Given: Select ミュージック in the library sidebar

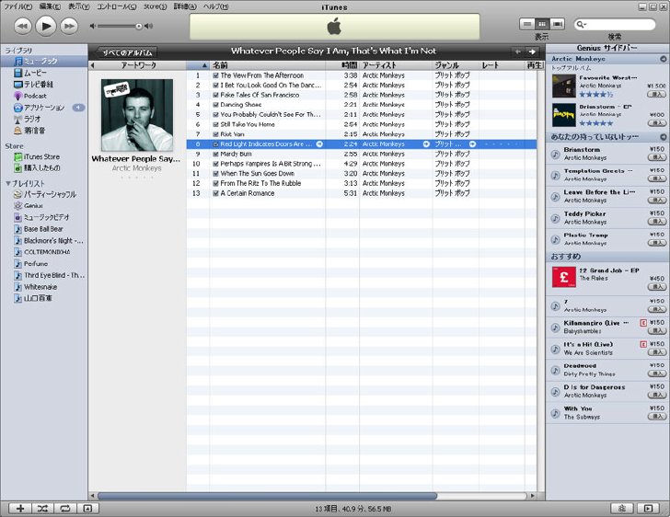Looking at the screenshot, I should (44, 61).
